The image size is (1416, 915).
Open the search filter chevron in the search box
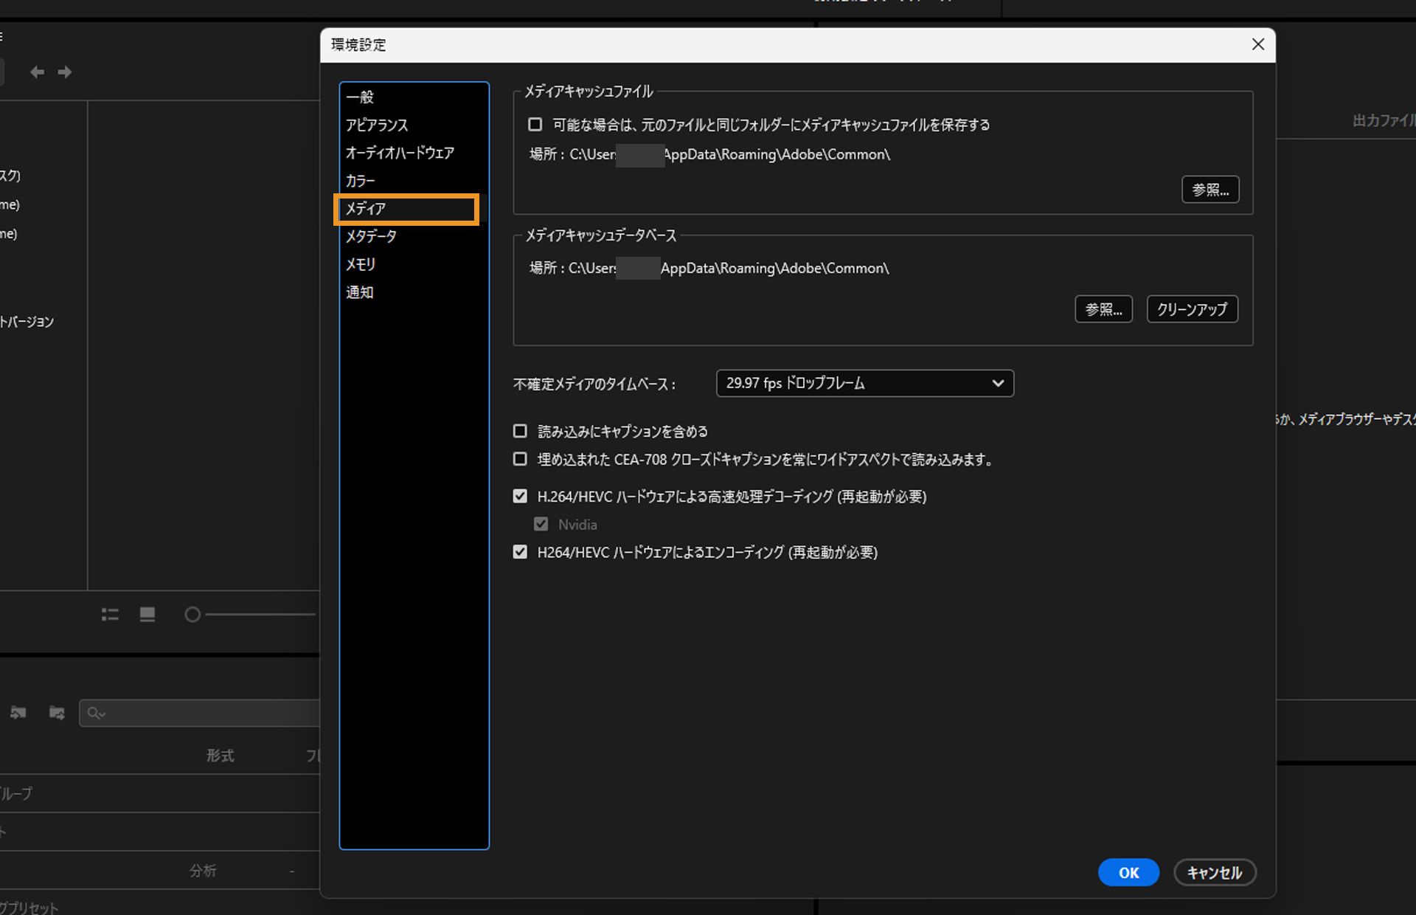[x=103, y=714]
